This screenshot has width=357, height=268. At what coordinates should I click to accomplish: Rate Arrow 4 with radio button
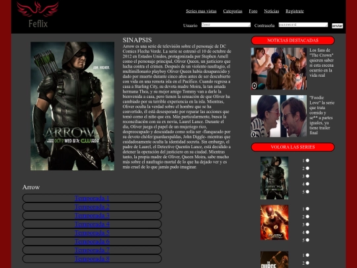(307, 184)
